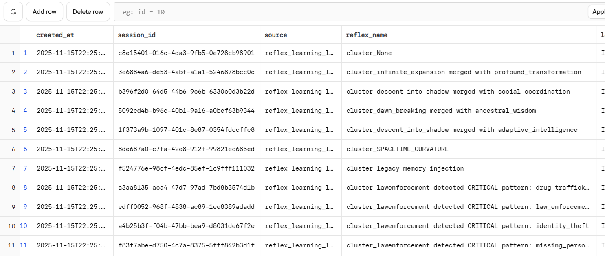
Task: Select the session_id column header
Action: click(137, 35)
